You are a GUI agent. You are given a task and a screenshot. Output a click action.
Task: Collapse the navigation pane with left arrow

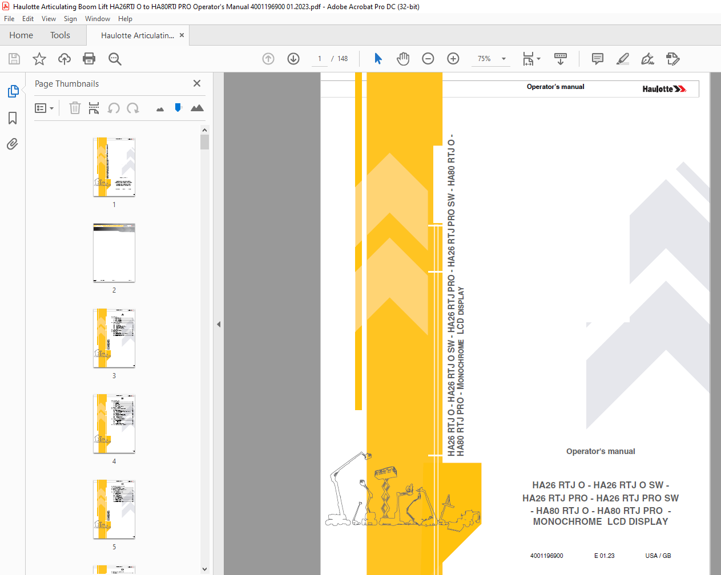point(219,324)
